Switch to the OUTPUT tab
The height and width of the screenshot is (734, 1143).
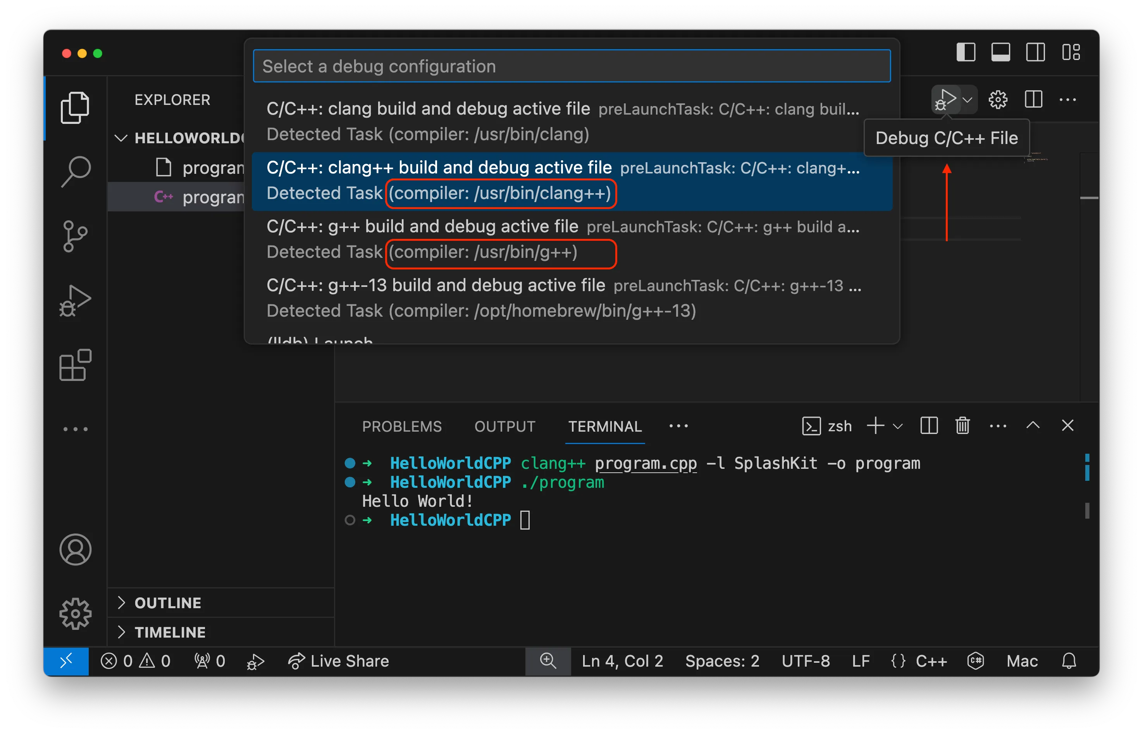coord(504,426)
